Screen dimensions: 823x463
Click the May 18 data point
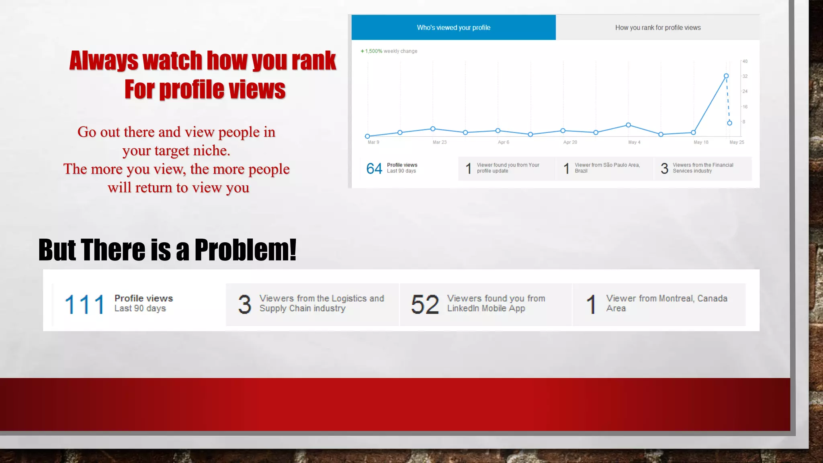694,132
